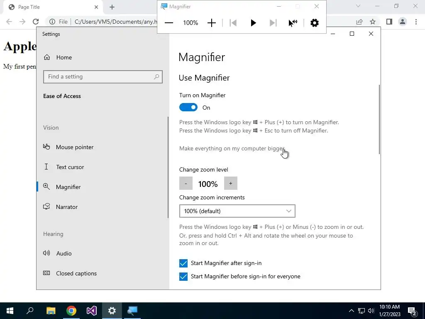View site information icon in address bar

pyautogui.click(x=52, y=22)
